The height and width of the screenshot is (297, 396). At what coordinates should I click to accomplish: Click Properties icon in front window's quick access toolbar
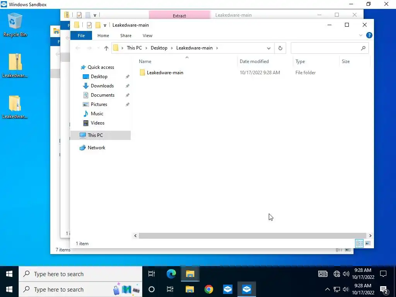(89, 25)
